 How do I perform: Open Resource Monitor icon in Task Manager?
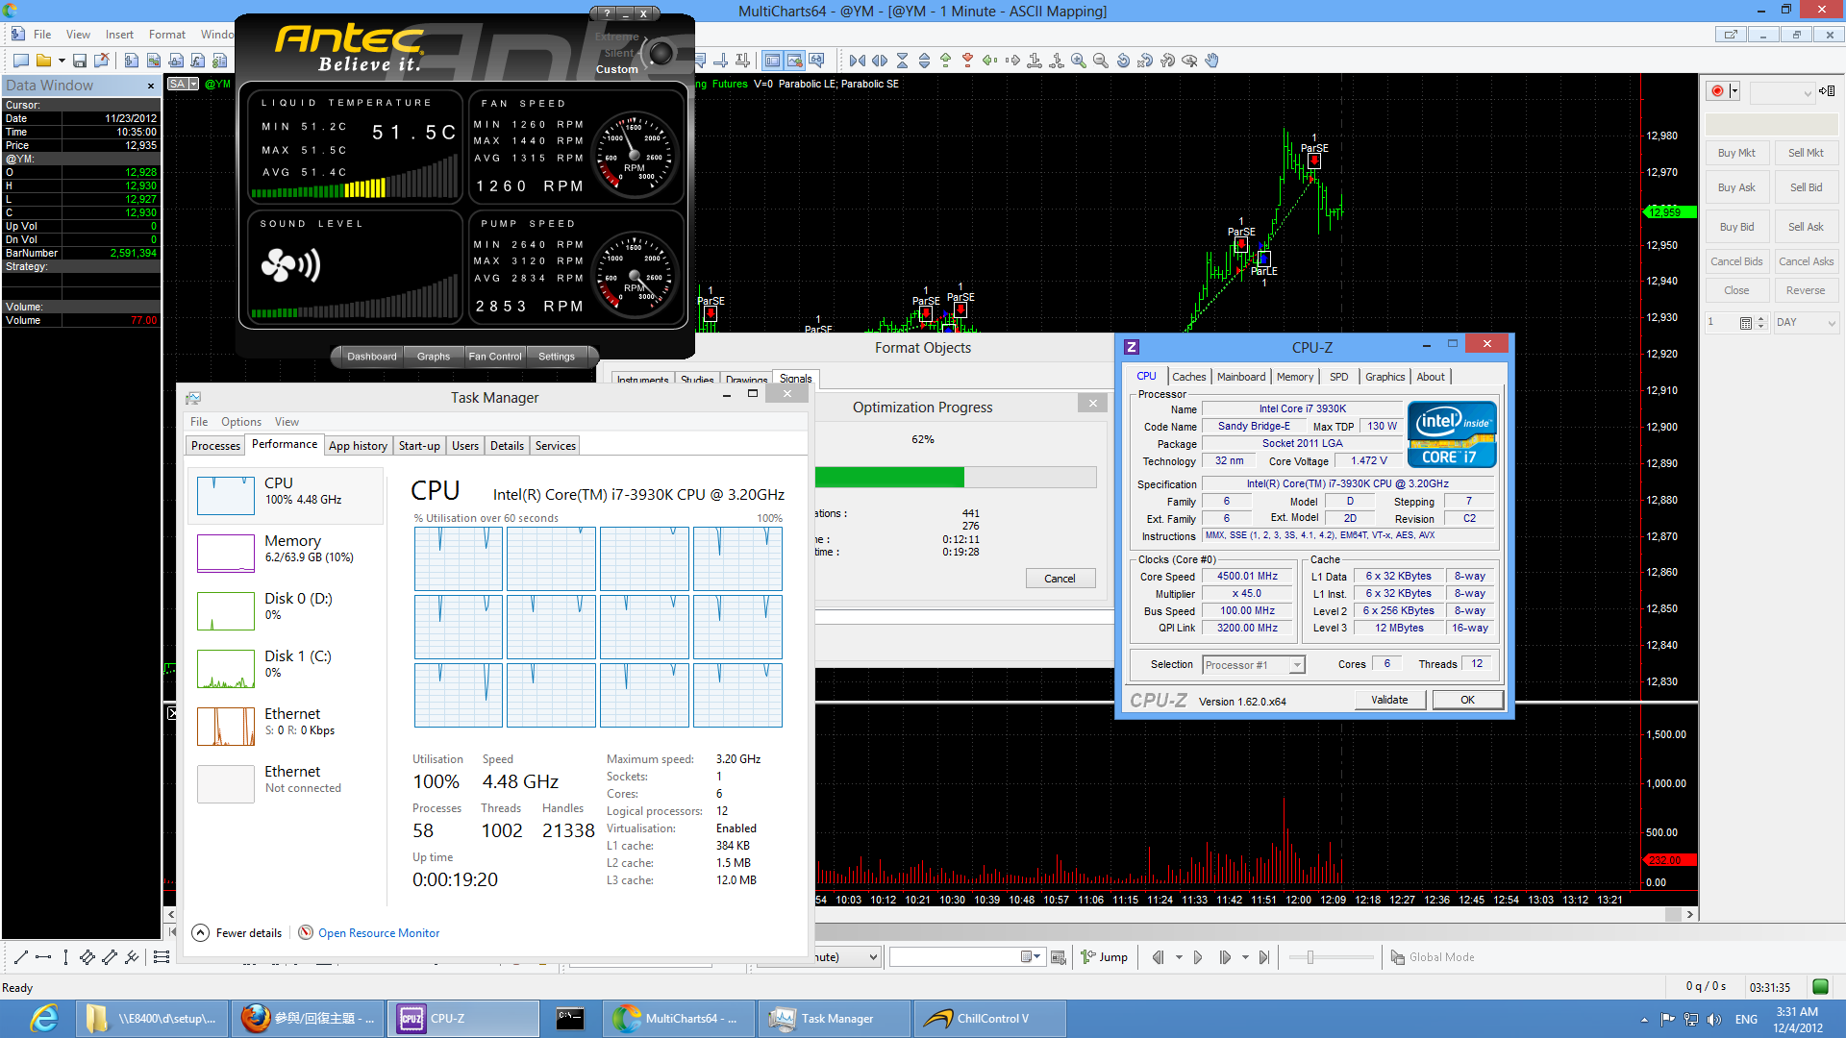tap(306, 932)
